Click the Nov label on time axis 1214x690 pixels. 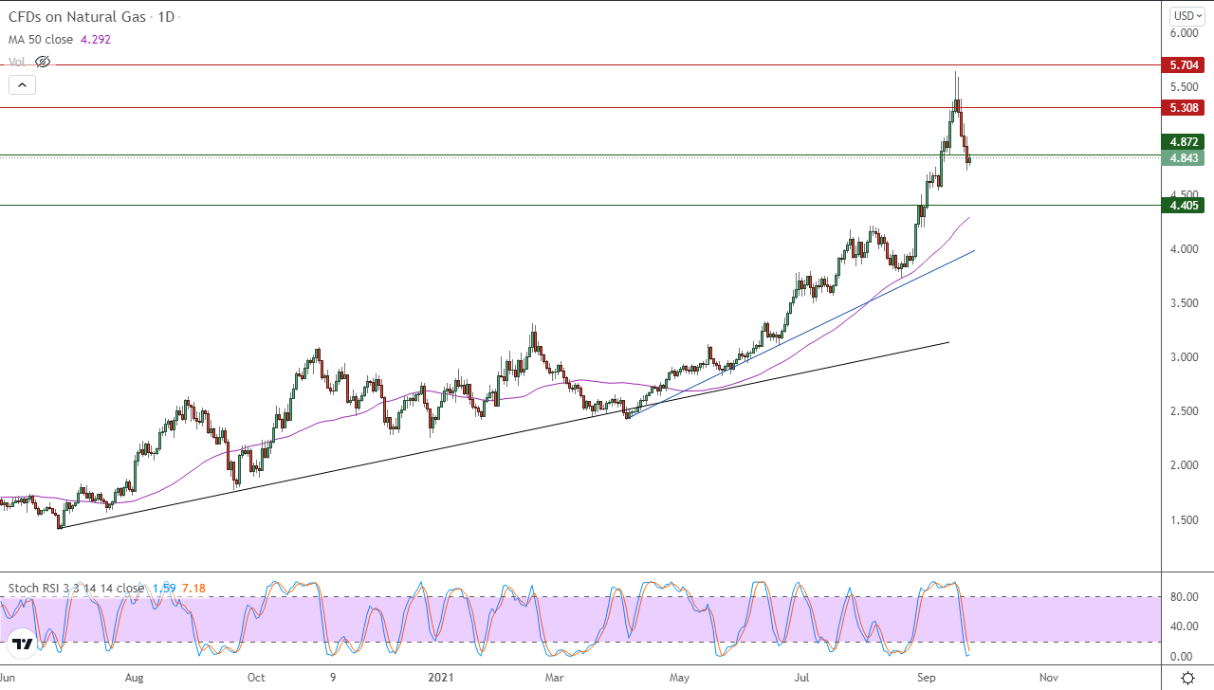[1048, 678]
